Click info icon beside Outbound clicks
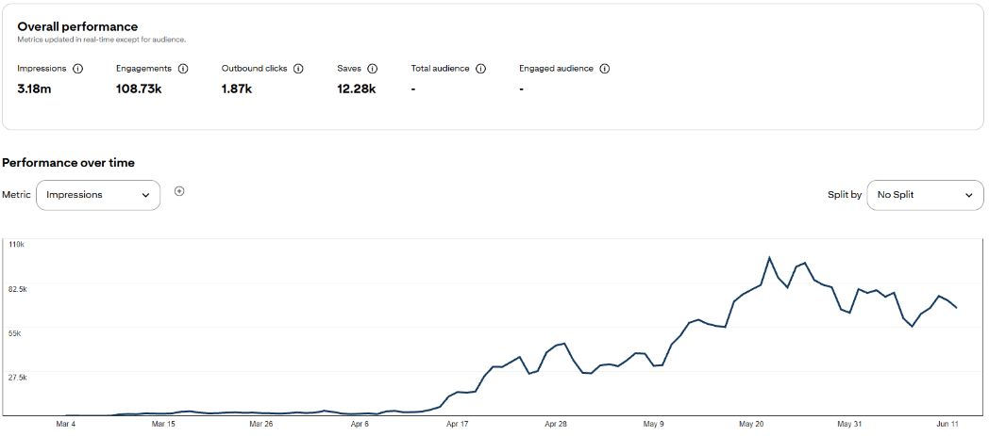989x436 pixels. tap(298, 69)
